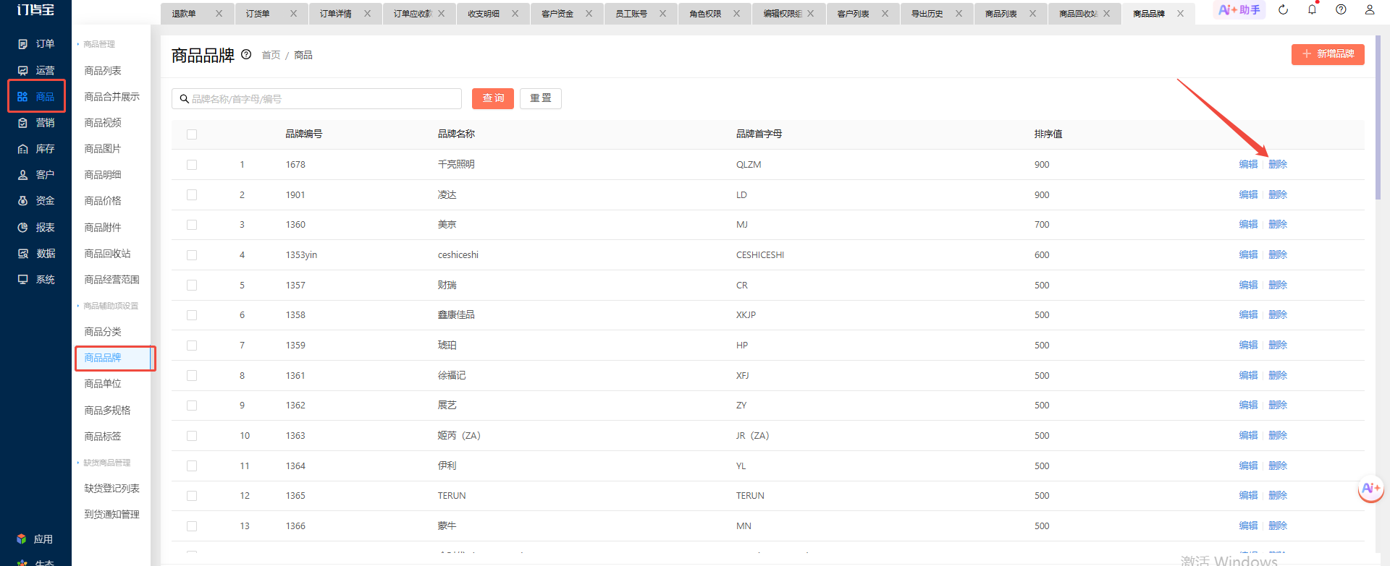Image resolution: width=1390 pixels, height=566 pixels.
Task: Open the 营销 sidebar module
Action: coord(35,123)
